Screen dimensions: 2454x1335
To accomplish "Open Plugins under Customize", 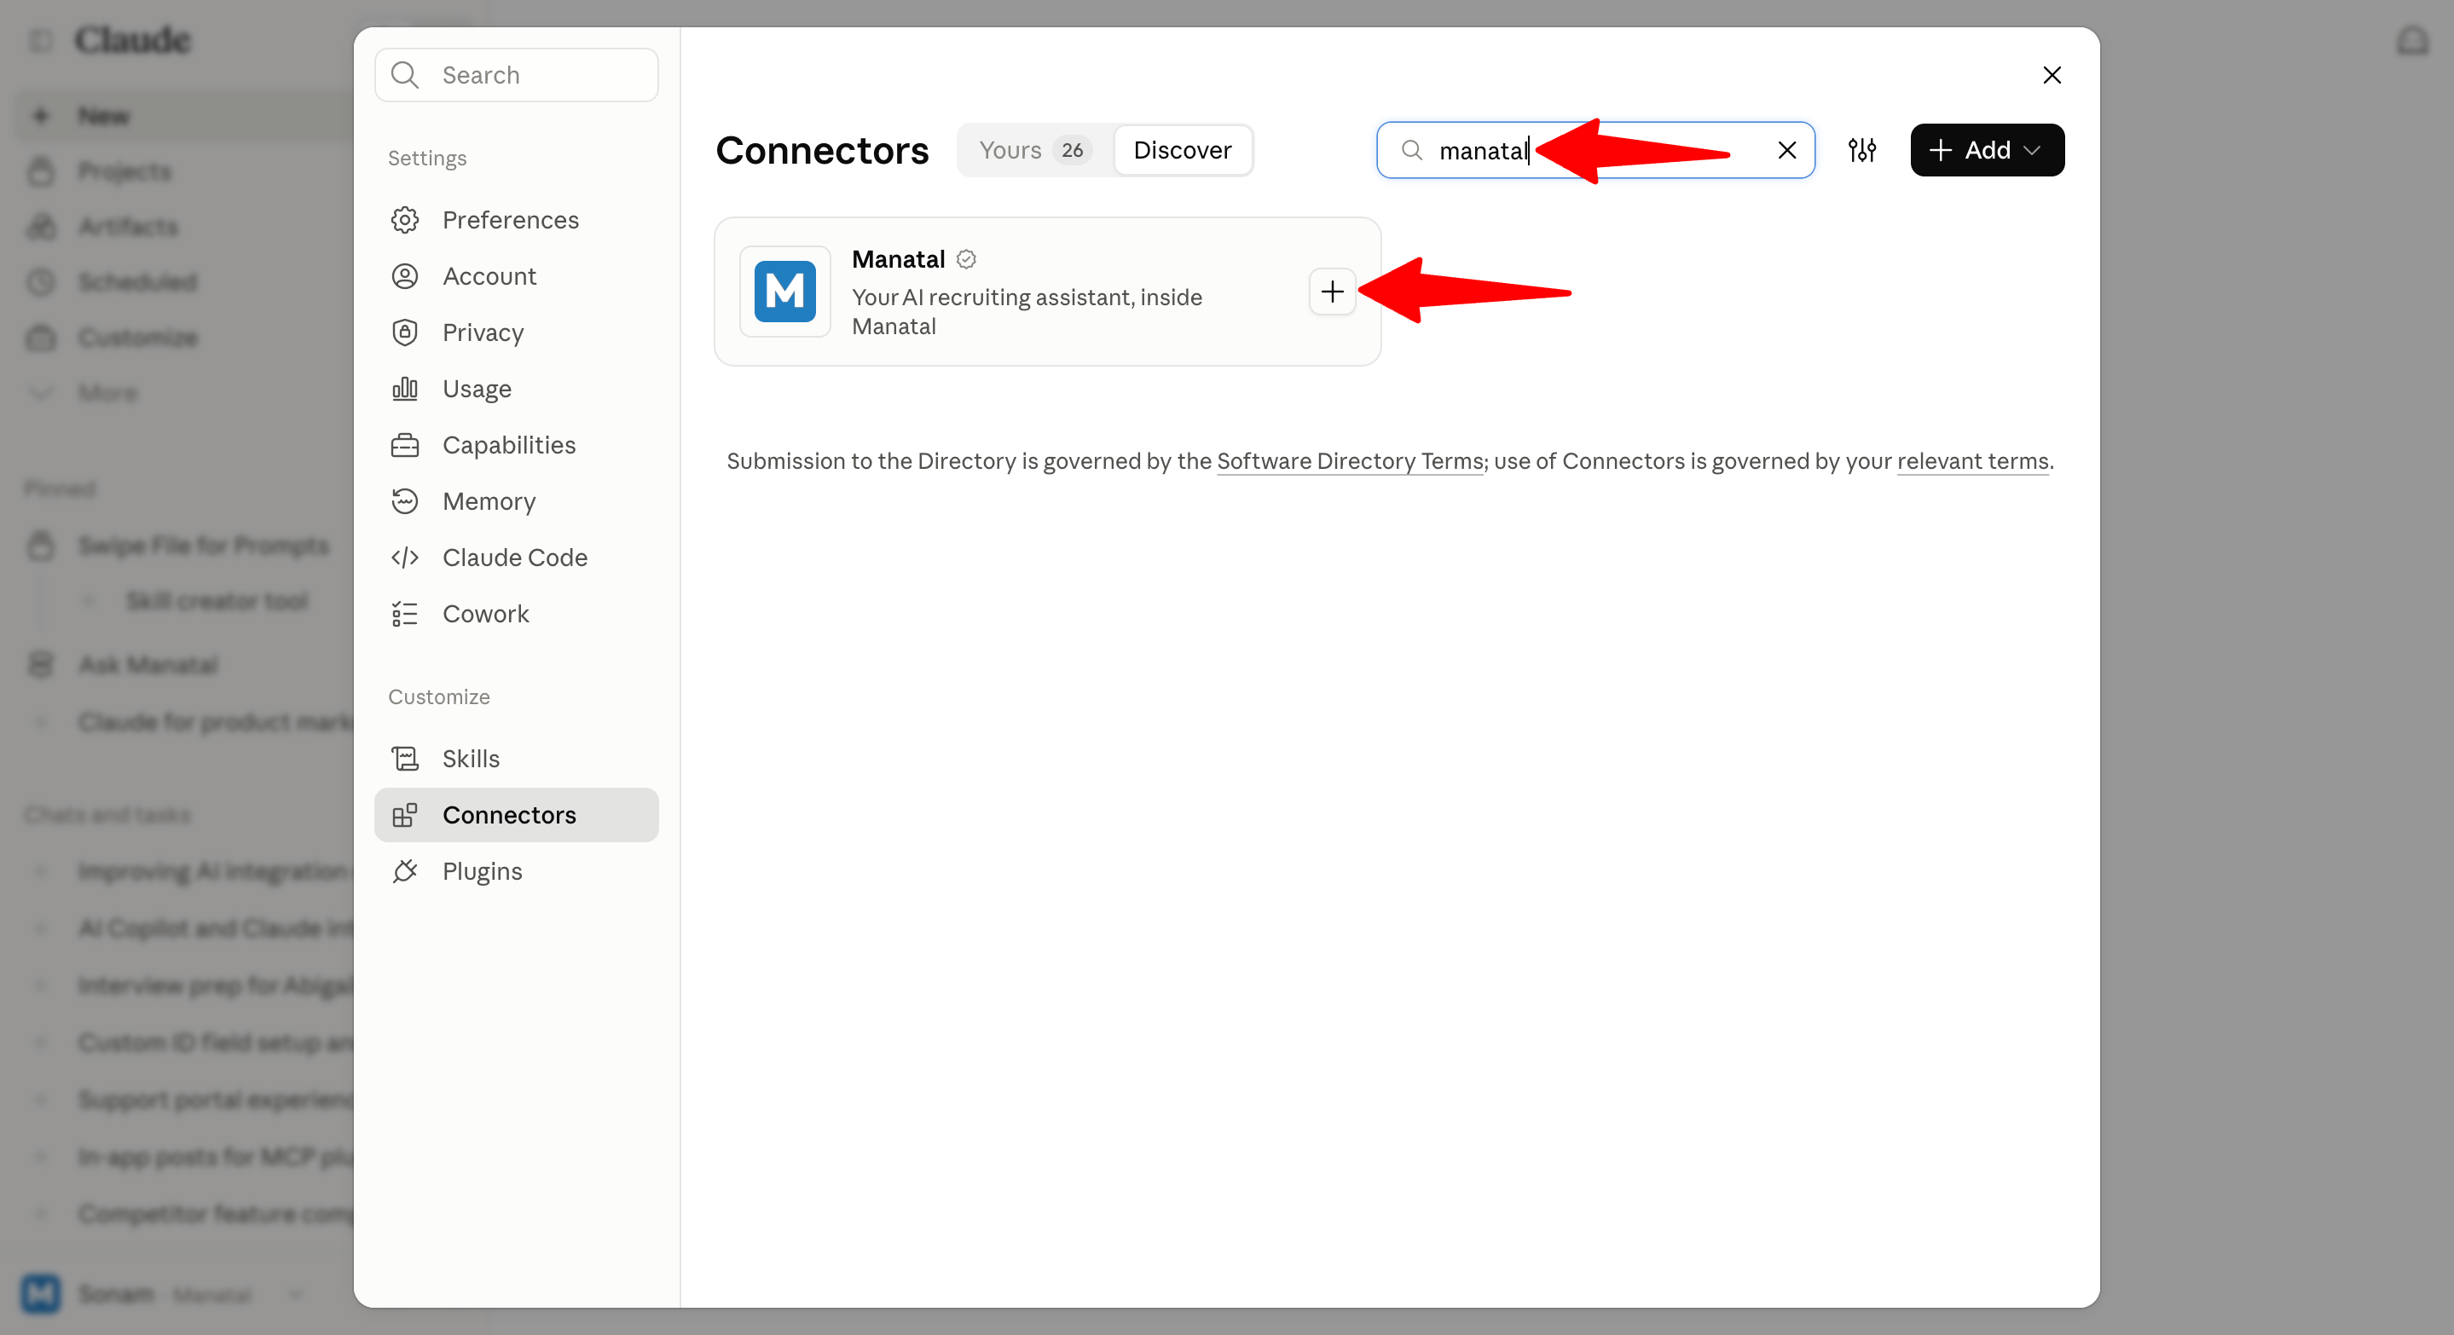I will 517,870.
